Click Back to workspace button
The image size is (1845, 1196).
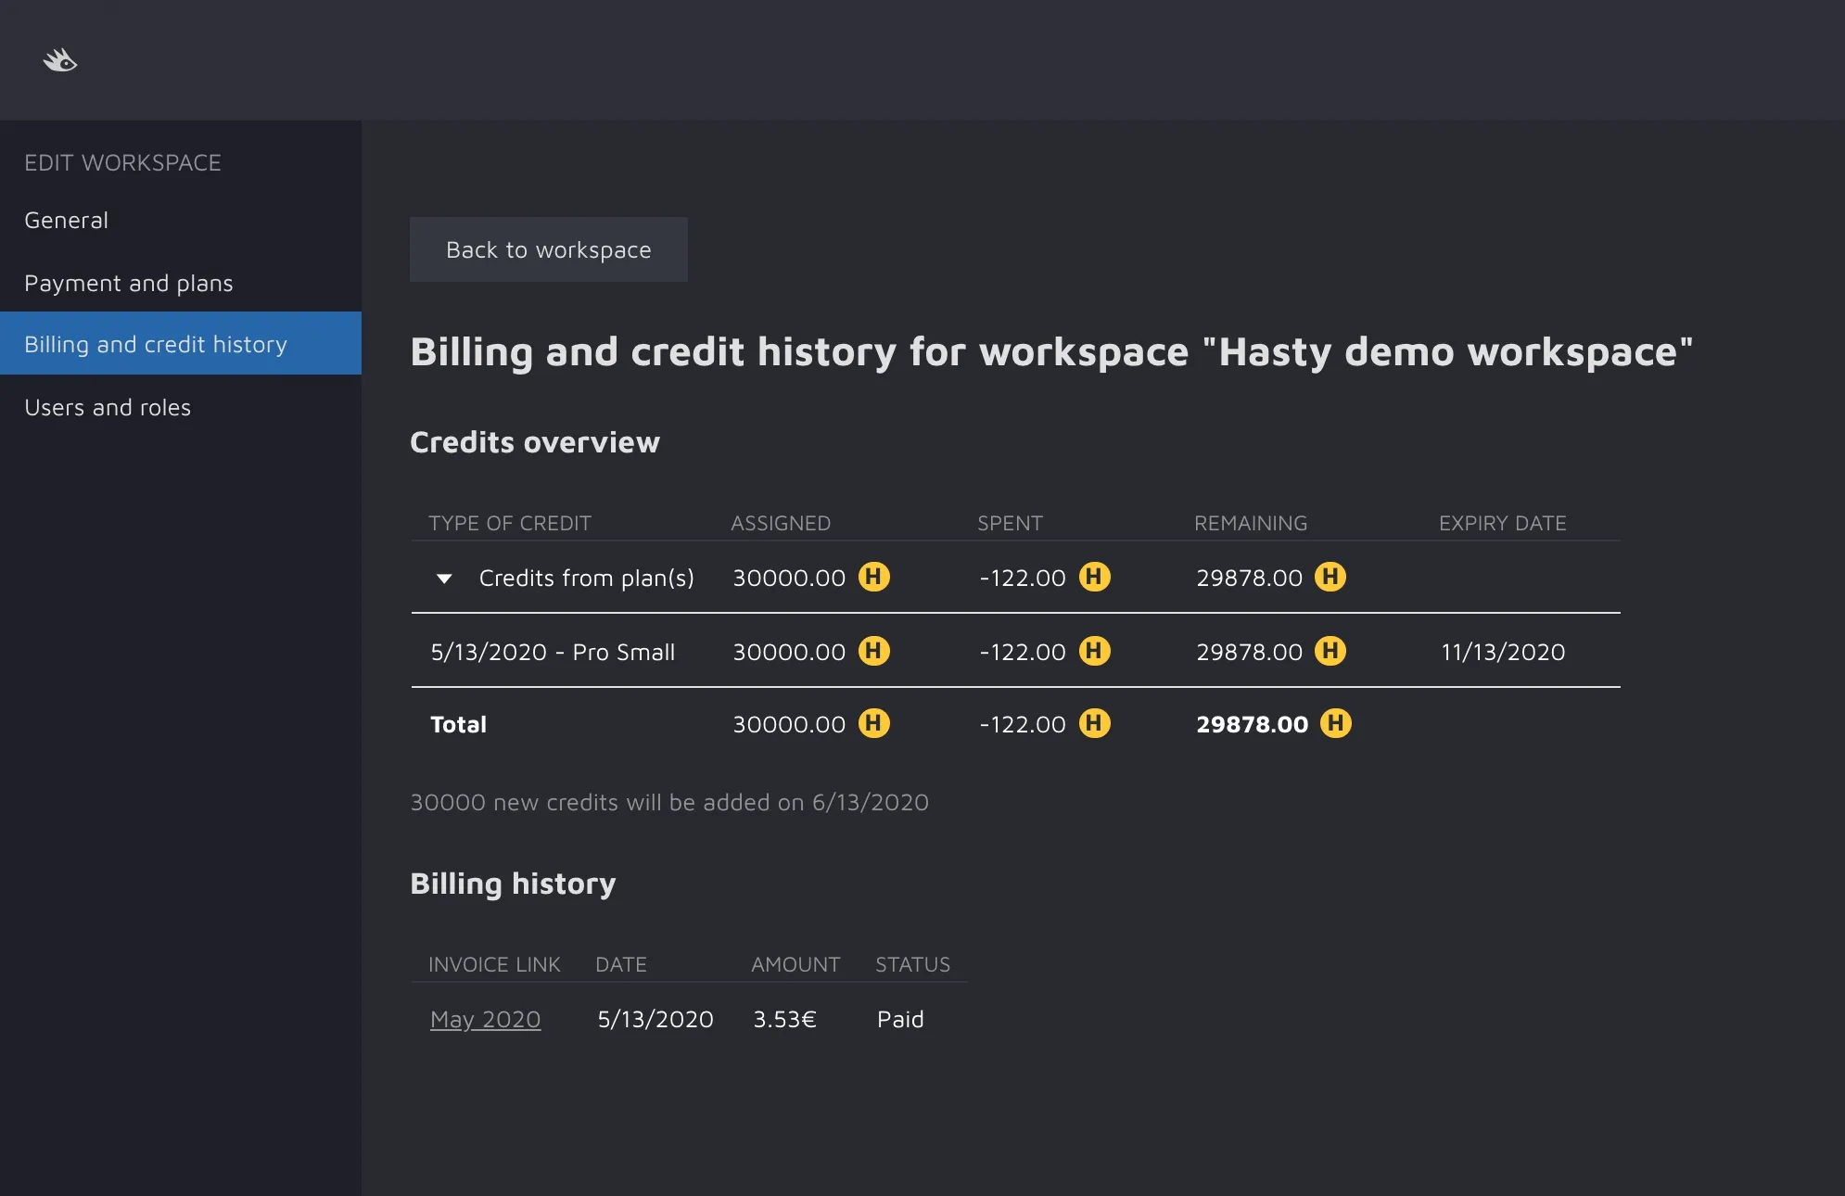click(x=548, y=250)
